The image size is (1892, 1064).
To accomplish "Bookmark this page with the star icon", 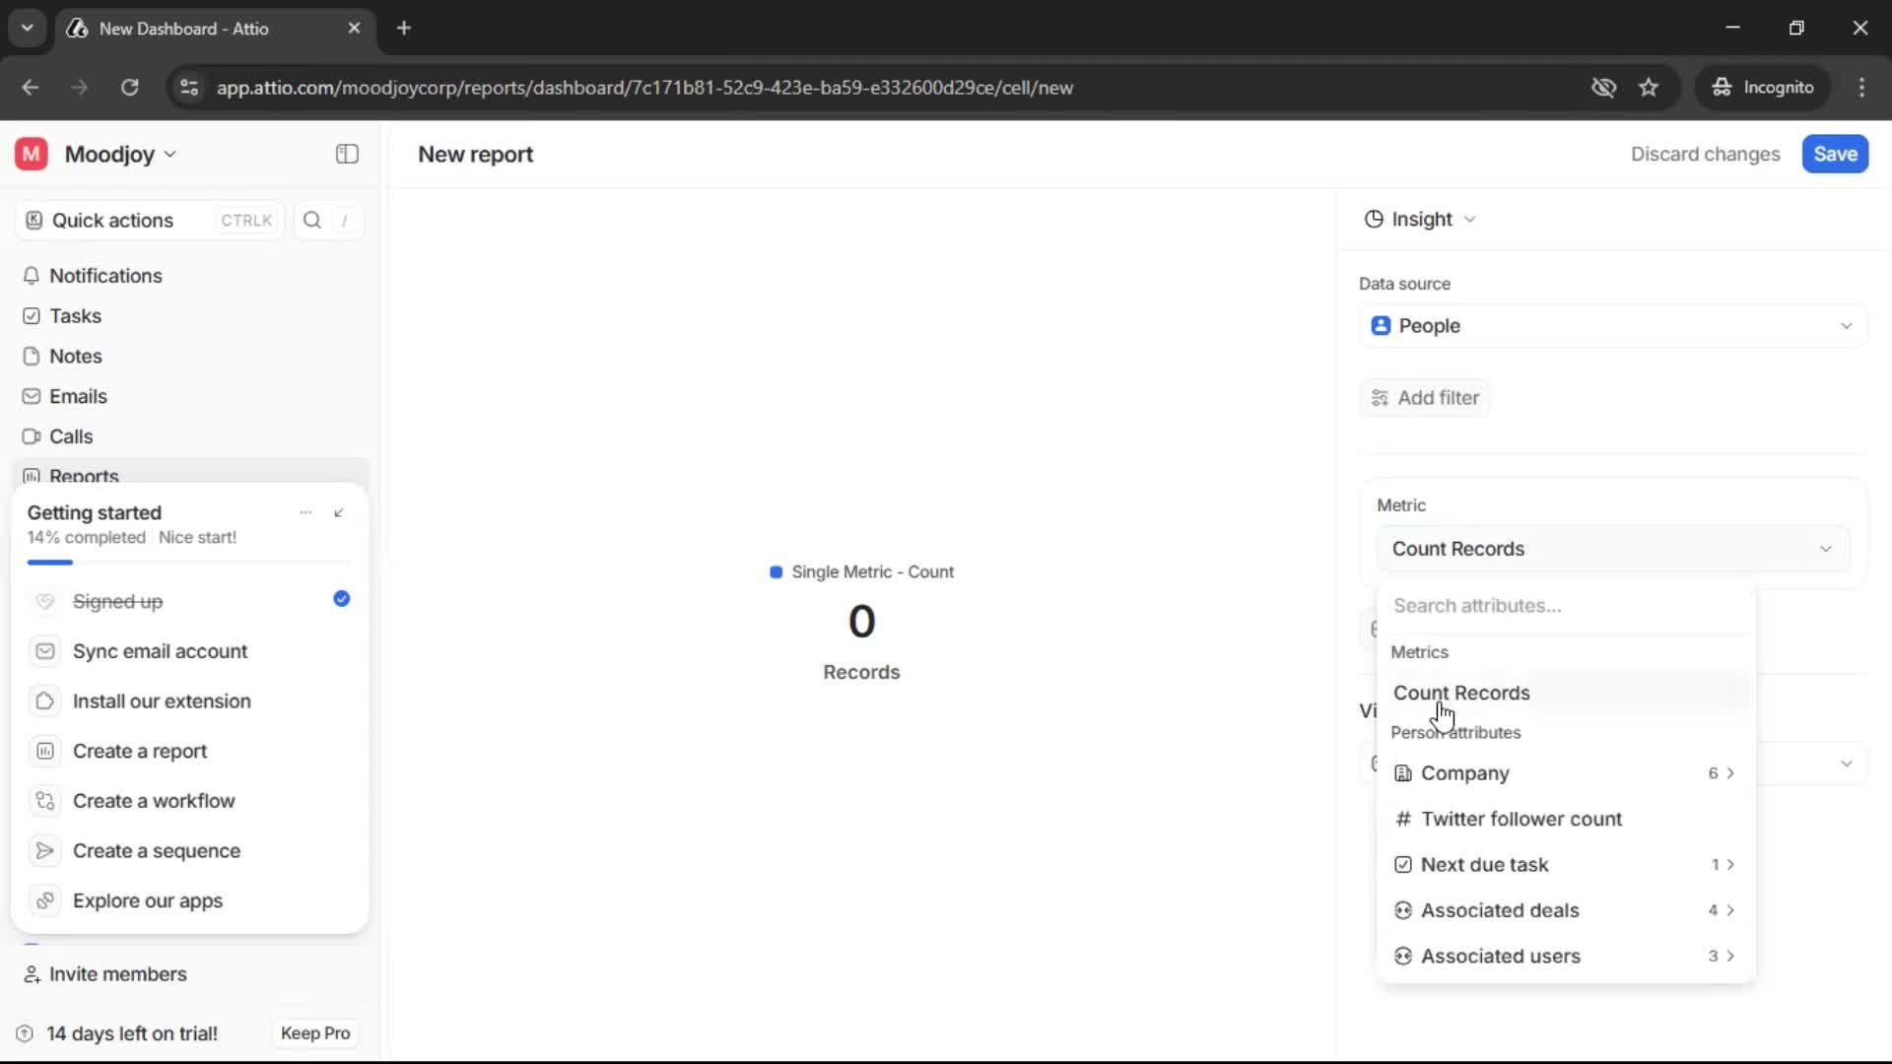I will pyautogui.click(x=1649, y=87).
